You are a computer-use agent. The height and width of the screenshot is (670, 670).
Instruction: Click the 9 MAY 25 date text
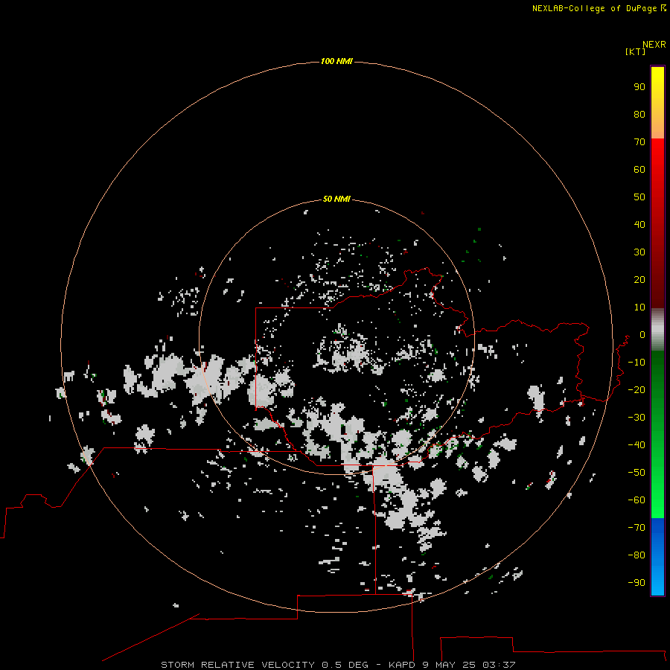449,665
